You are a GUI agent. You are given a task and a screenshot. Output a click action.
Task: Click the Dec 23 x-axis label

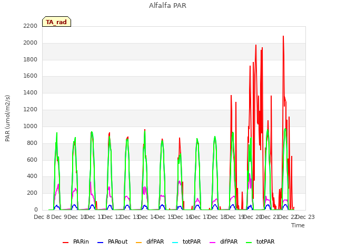[305, 217]
